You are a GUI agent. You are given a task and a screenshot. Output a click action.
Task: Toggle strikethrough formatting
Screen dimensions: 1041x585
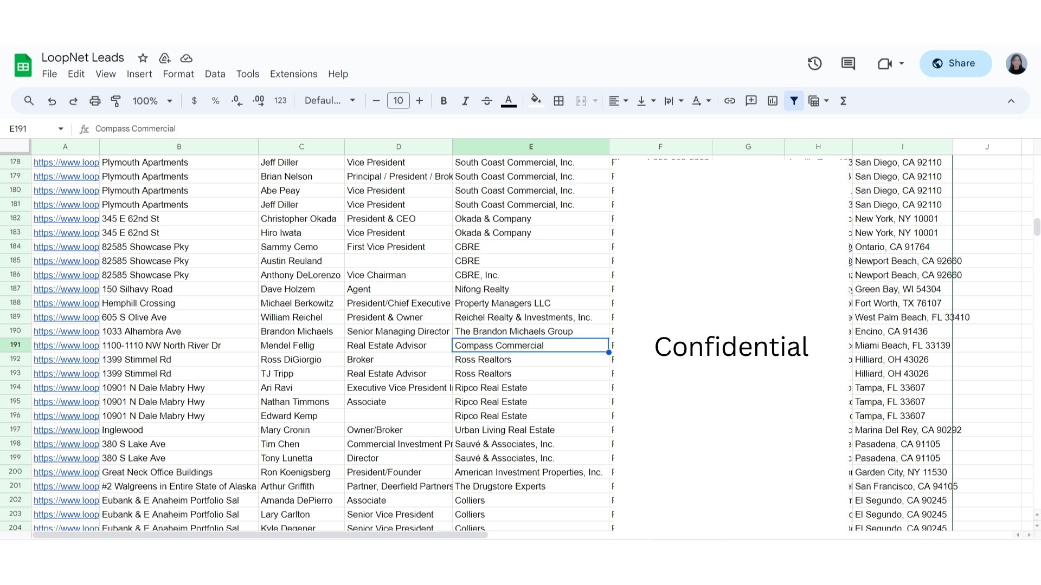[486, 101]
